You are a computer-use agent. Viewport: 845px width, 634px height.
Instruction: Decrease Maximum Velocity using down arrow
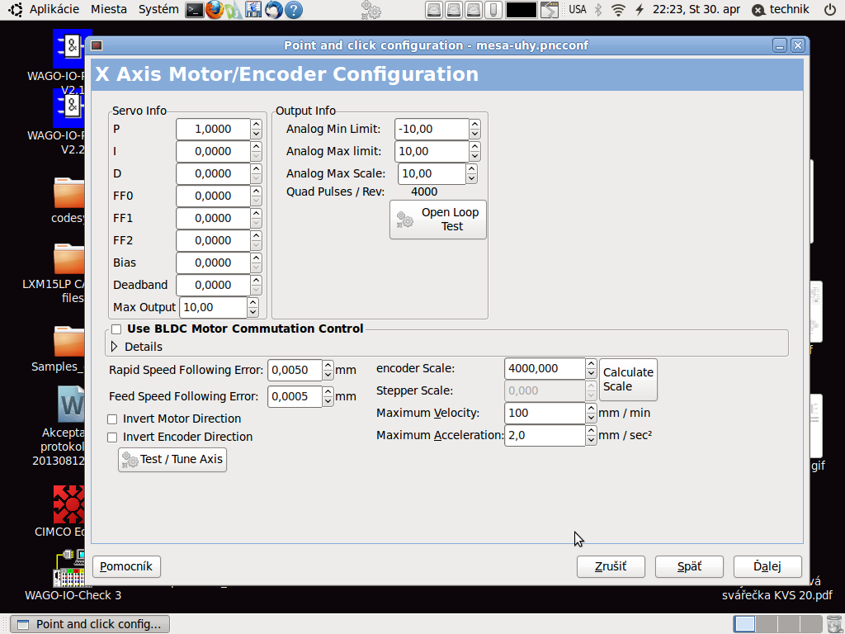point(591,418)
